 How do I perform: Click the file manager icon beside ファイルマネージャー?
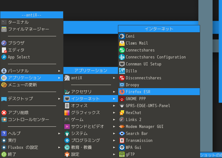tap(4, 29)
